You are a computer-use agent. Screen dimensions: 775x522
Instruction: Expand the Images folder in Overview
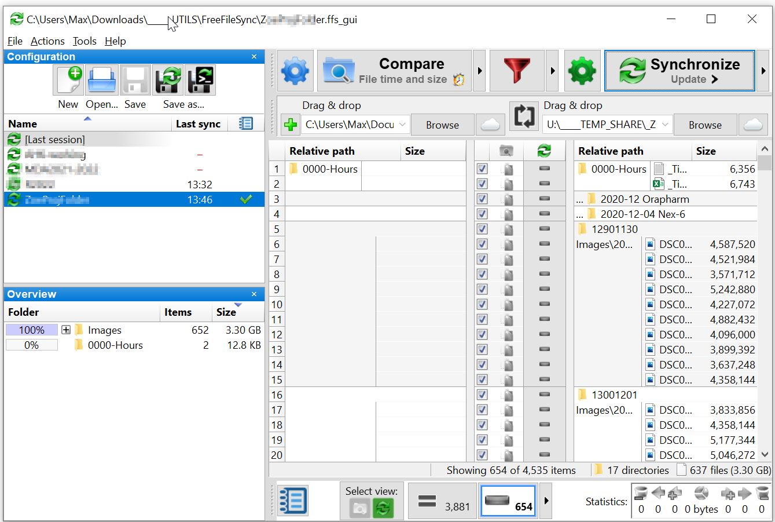pyautogui.click(x=66, y=330)
